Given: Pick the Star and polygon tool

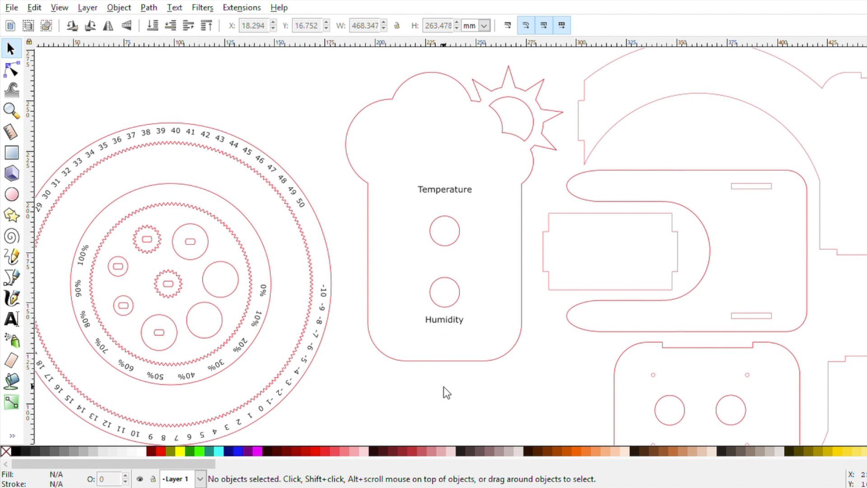Looking at the screenshot, I should (11, 216).
